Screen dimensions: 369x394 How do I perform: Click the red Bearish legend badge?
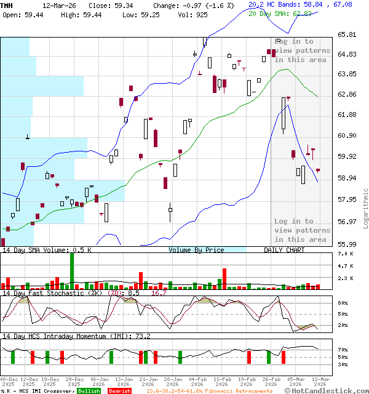(119, 391)
